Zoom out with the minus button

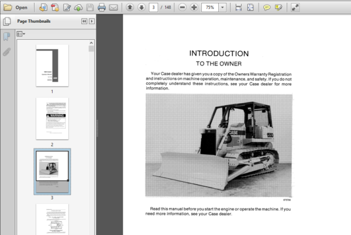[183, 8]
